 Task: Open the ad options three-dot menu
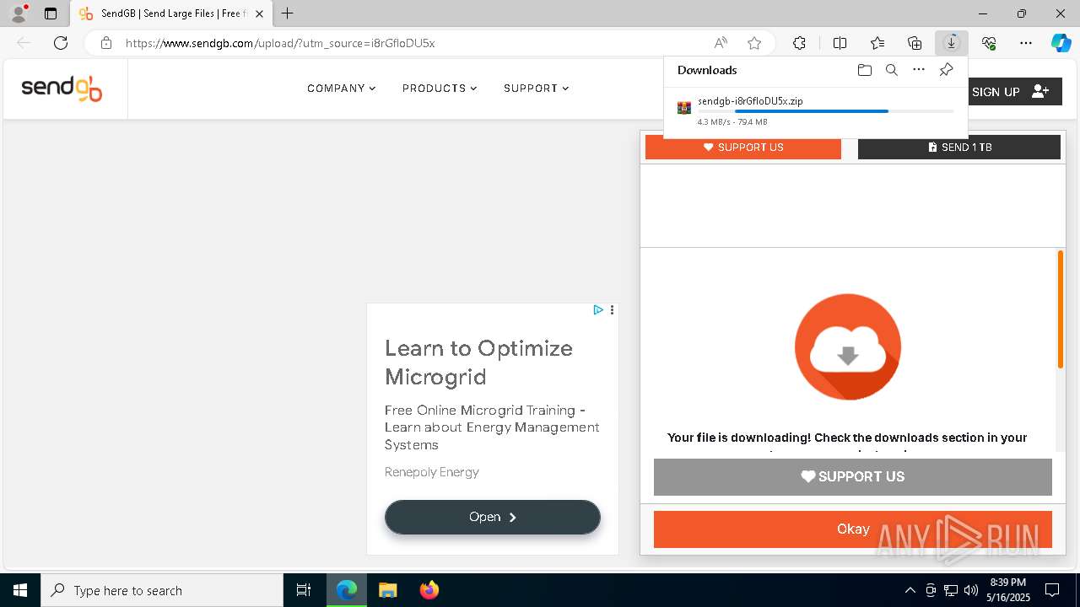click(612, 310)
